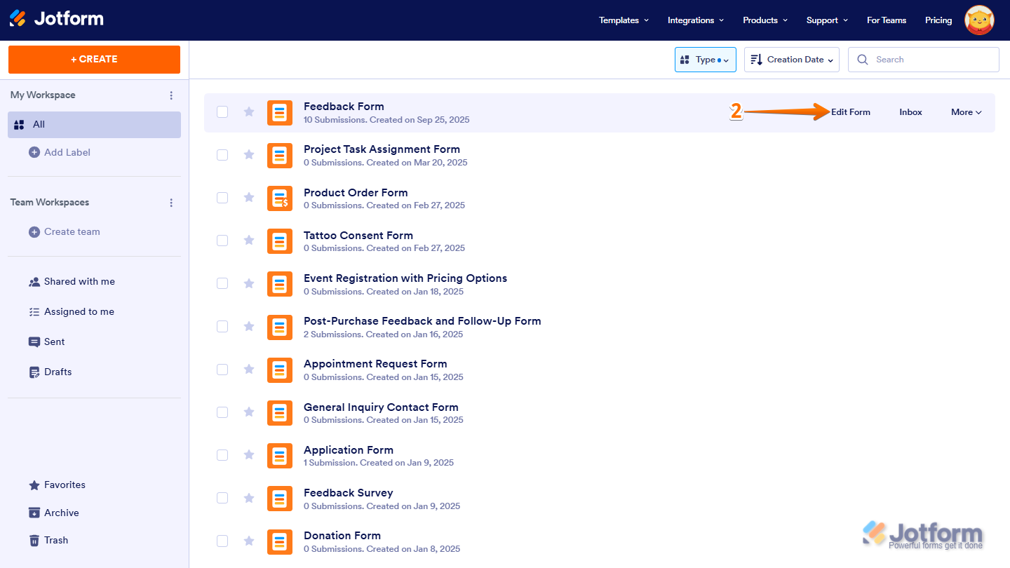1010x568 pixels.
Task: Expand the Type filter dropdown
Action: point(705,60)
